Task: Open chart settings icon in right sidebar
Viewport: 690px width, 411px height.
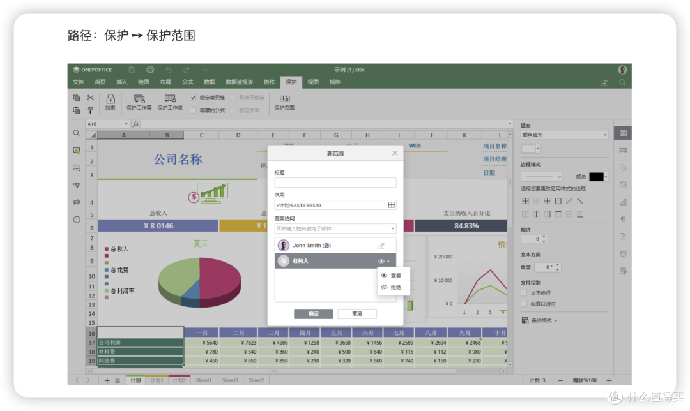Action: point(623,202)
